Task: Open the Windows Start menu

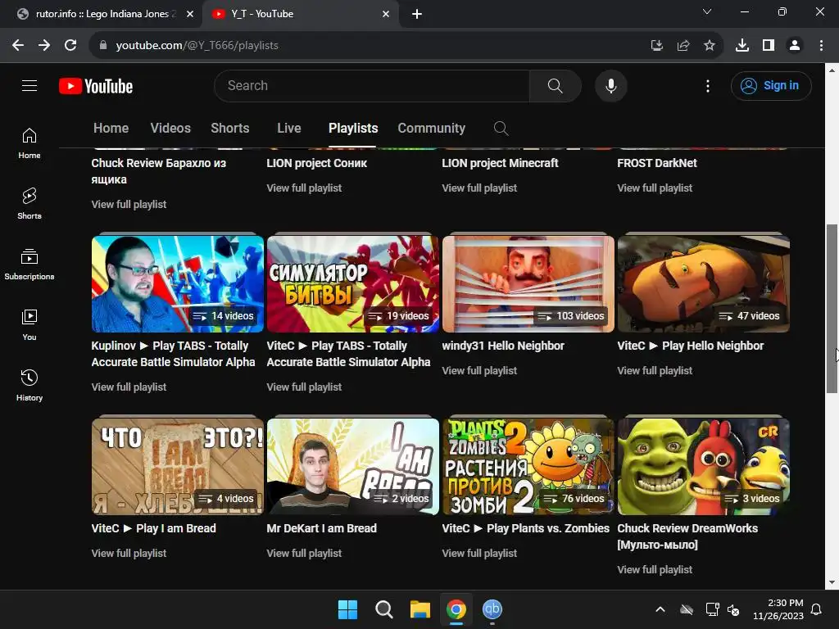Action: 347,609
